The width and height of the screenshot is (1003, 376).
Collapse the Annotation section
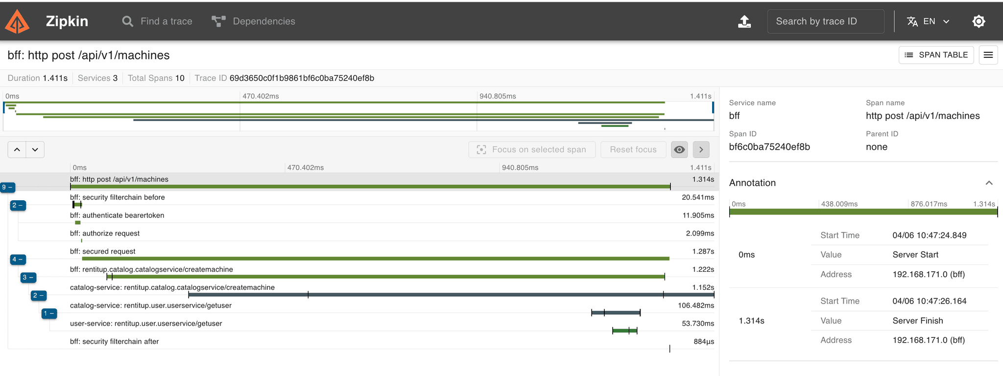coord(989,183)
